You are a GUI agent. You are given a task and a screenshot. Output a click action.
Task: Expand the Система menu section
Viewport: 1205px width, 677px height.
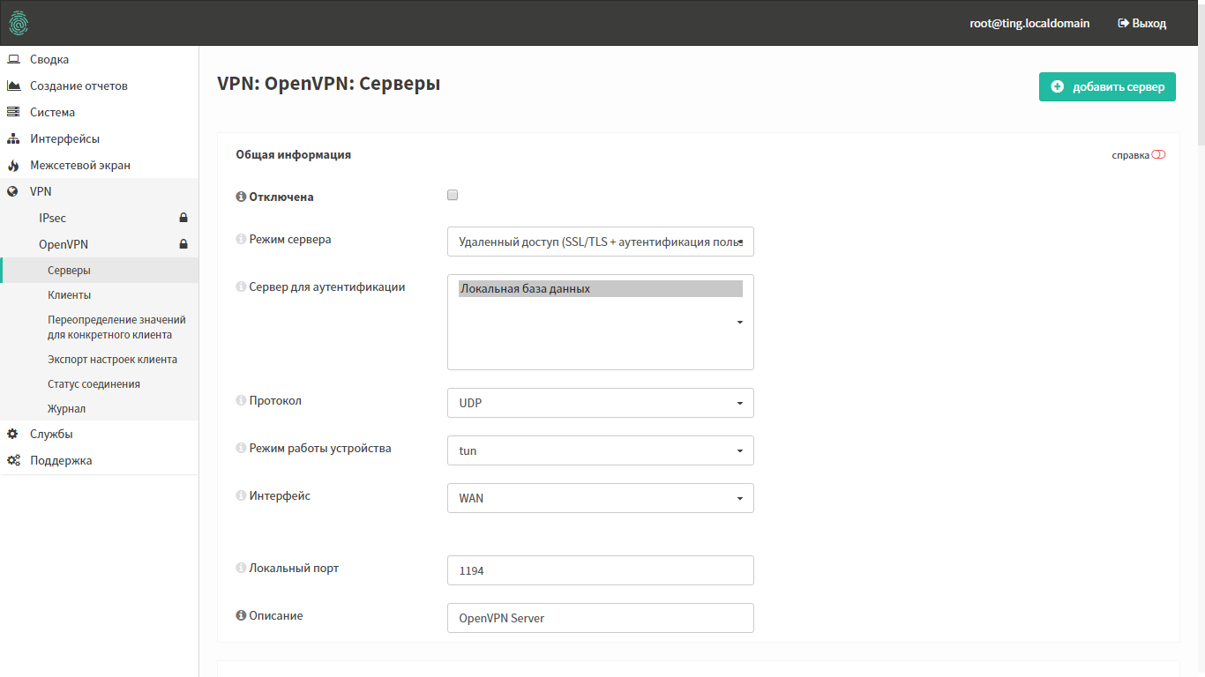pyautogui.click(x=99, y=113)
